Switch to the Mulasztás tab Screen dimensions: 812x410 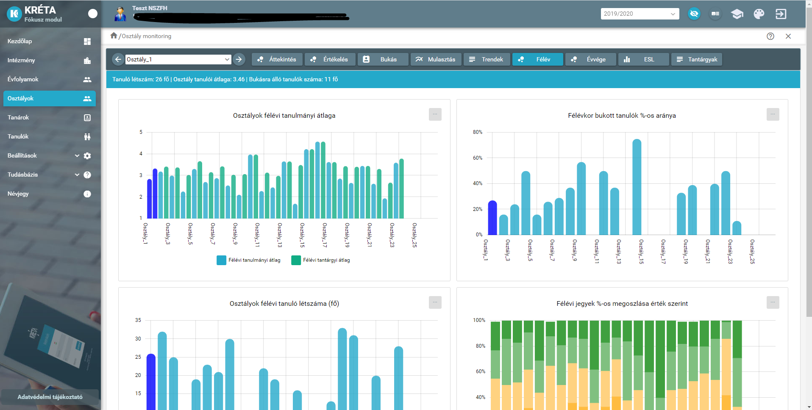(436, 59)
